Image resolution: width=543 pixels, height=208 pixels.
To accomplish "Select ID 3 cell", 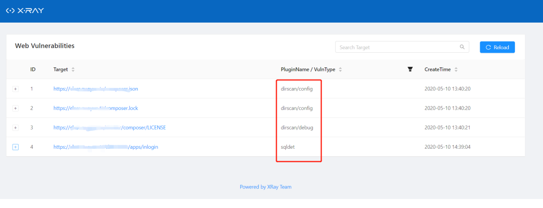I will point(32,128).
